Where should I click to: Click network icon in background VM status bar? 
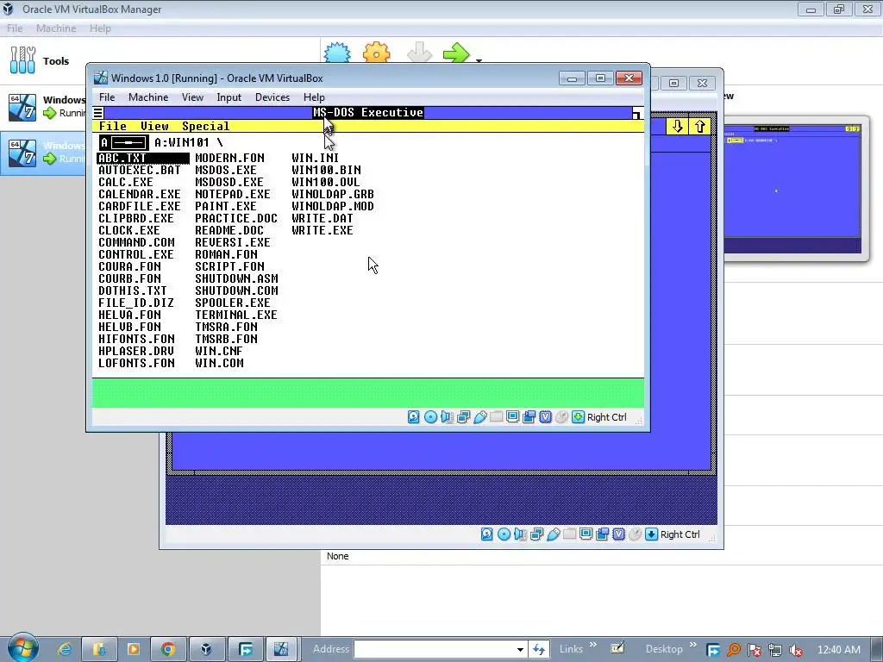[x=536, y=534]
